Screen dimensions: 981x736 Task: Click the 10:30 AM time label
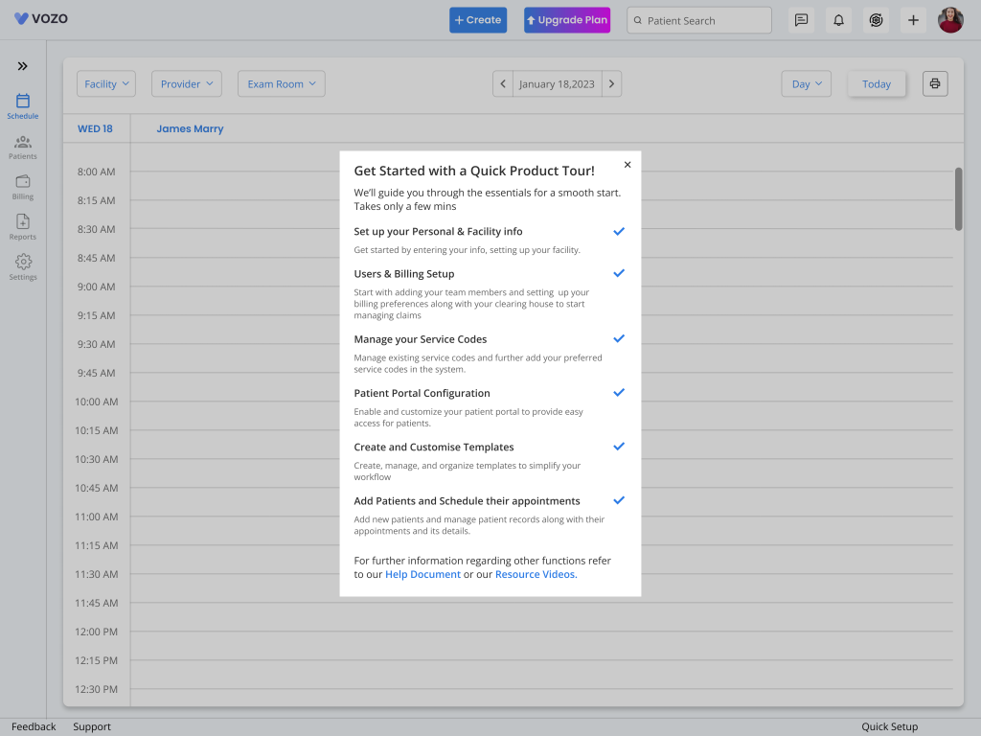[x=97, y=459]
